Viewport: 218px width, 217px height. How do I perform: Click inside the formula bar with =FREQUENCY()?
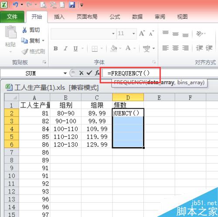point(160,73)
